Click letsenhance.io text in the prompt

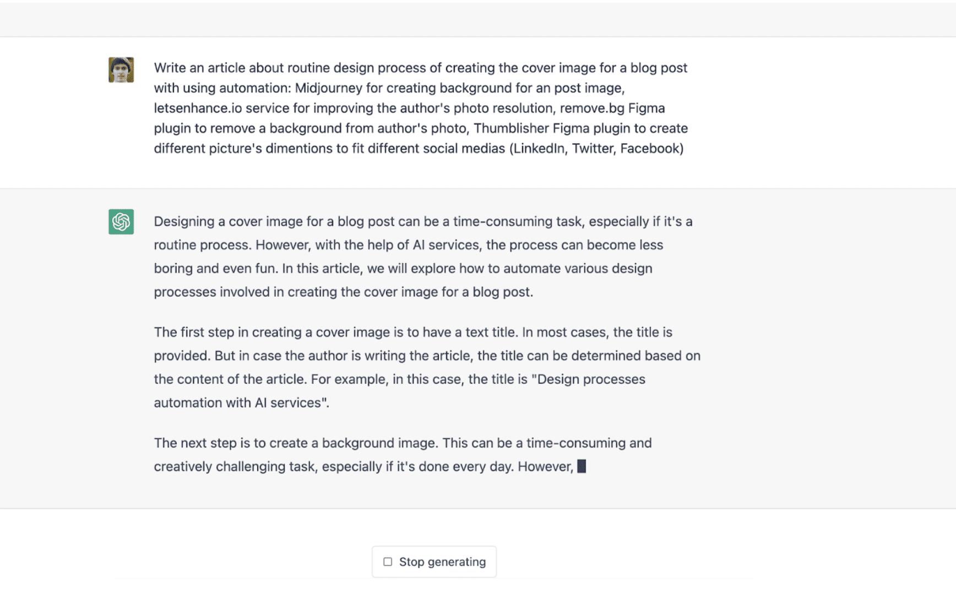(x=198, y=108)
